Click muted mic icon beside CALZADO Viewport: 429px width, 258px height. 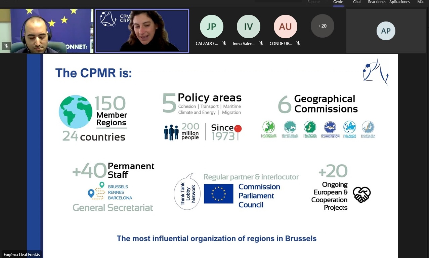coord(225,44)
